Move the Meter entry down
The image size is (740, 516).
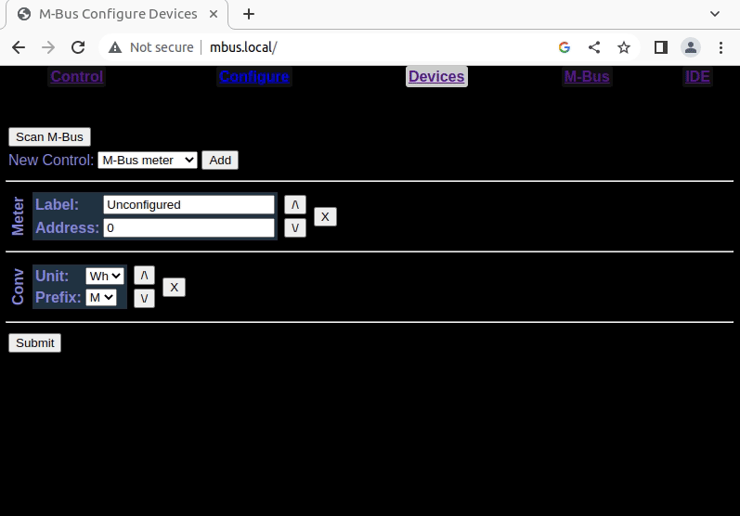coord(295,227)
